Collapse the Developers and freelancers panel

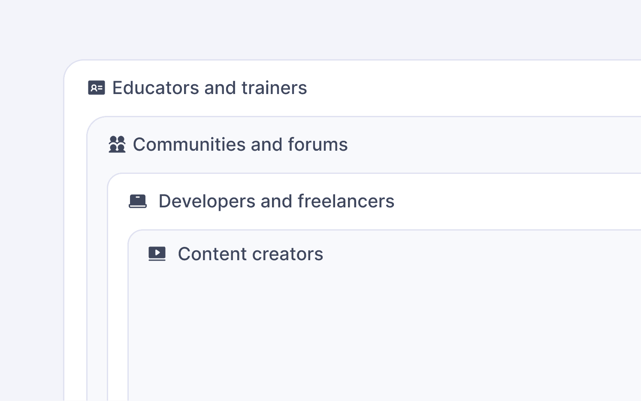coord(276,200)
